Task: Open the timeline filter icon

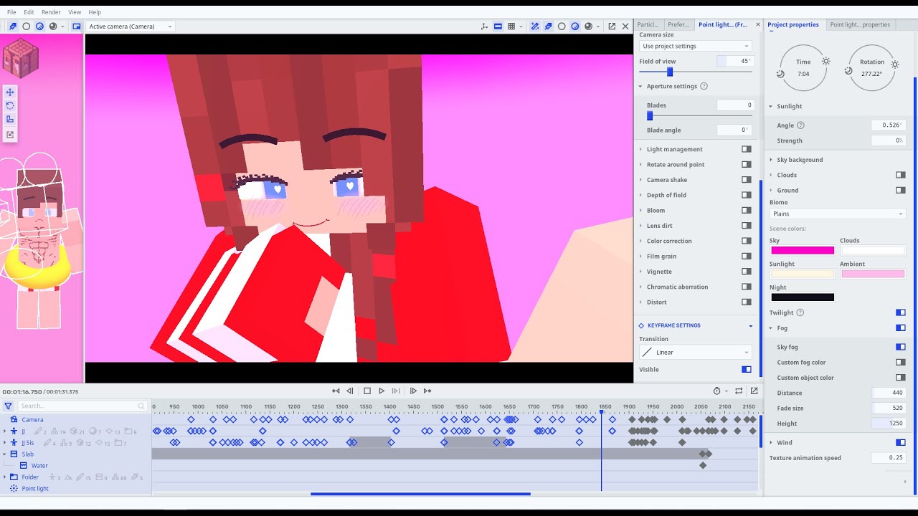Action: pos(8,406)
